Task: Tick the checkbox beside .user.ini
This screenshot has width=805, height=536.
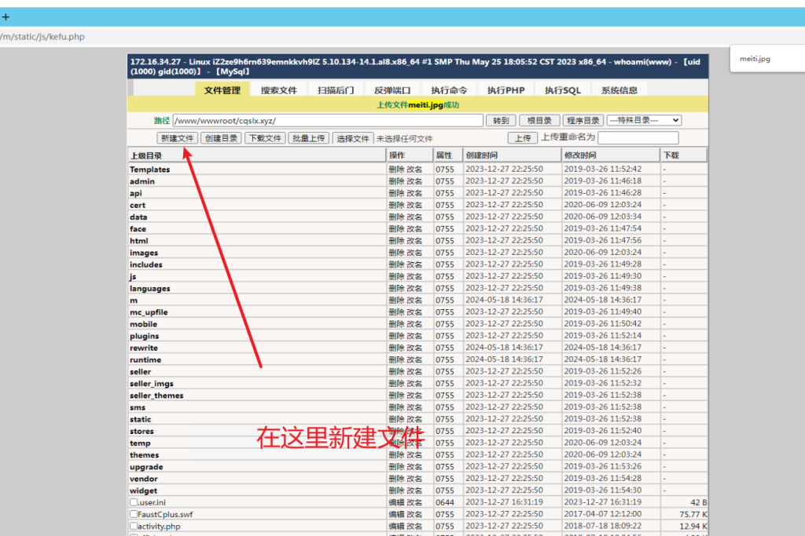Action: [x=134, y=502]
